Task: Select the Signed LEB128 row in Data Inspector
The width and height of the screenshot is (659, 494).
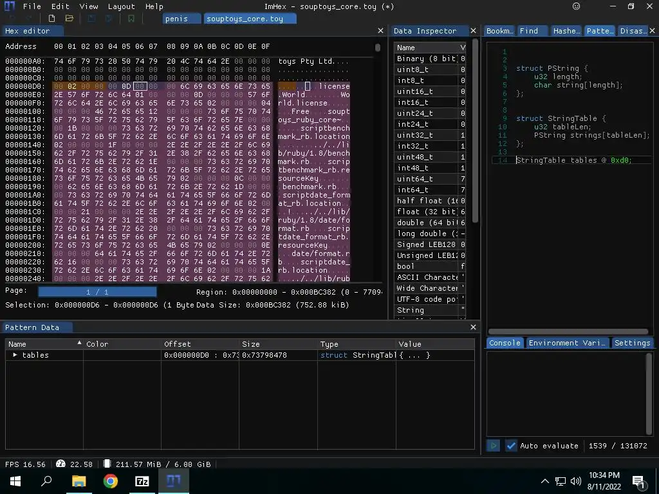Action: [x=431, y=244]
